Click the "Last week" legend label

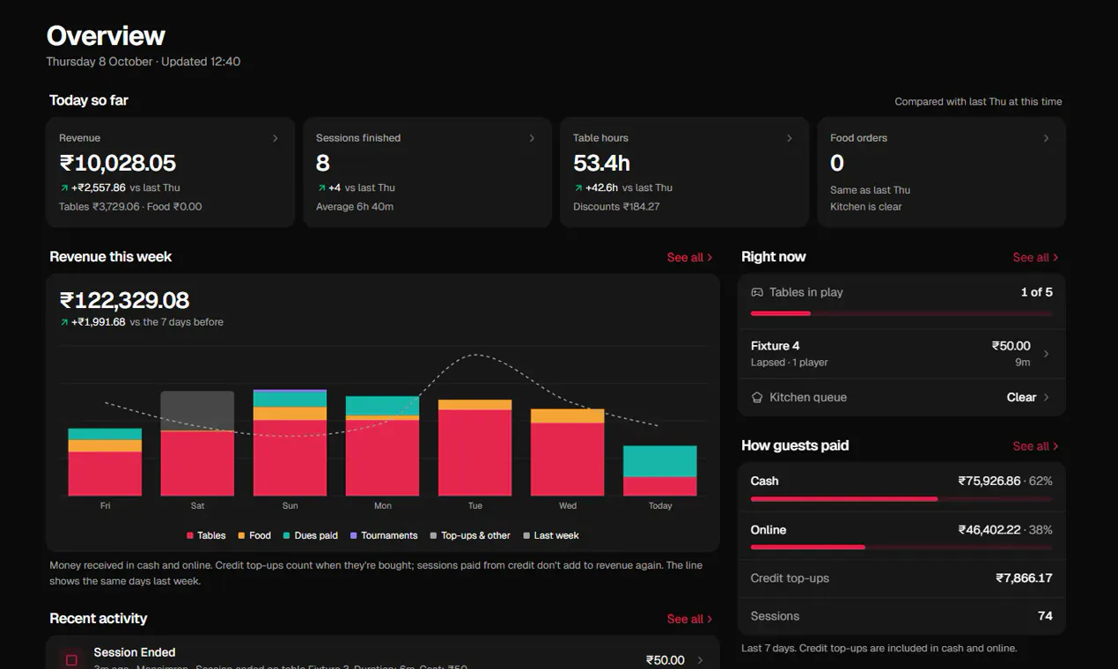(x=556, y=535)
